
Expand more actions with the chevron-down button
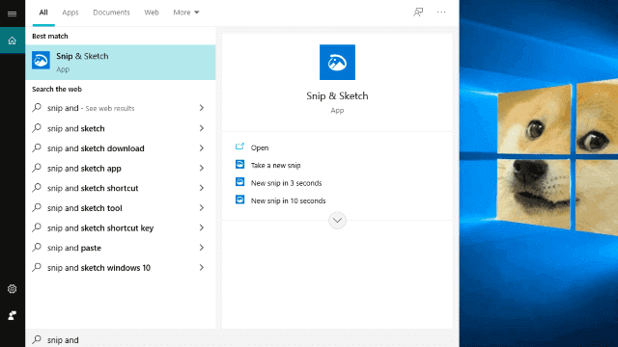[337, 221]
